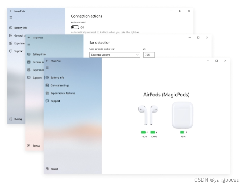Open Support in front window
The width and height of the screenshot is (245, 186).
(x=55, y=101)
